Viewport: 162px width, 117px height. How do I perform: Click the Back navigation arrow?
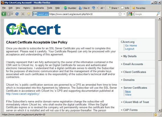point(4,14)
